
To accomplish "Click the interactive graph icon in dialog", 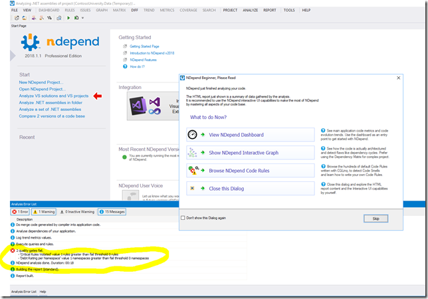I will click(x=192, y=153).
